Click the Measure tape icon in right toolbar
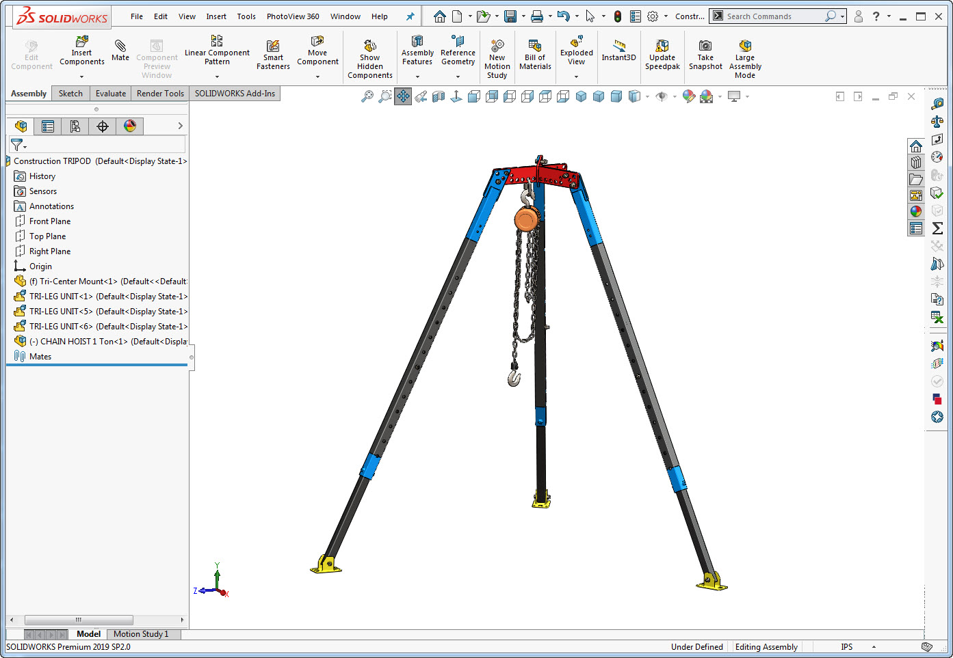Screen dimensions: 953x658 pos(937,104)
